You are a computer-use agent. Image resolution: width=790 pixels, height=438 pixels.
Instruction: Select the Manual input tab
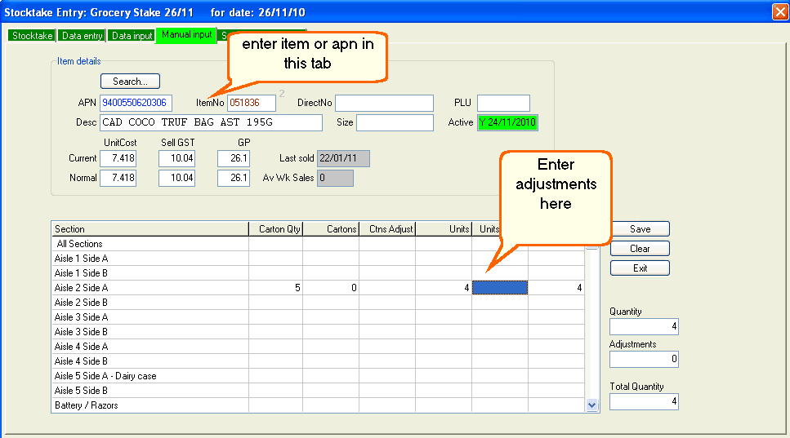[x=186, y=35]
